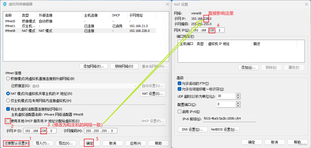The width and height of the screenshot is (311, 148).
Task: Click 帮助 in NAT 设置 dialog
Action: 297,142
